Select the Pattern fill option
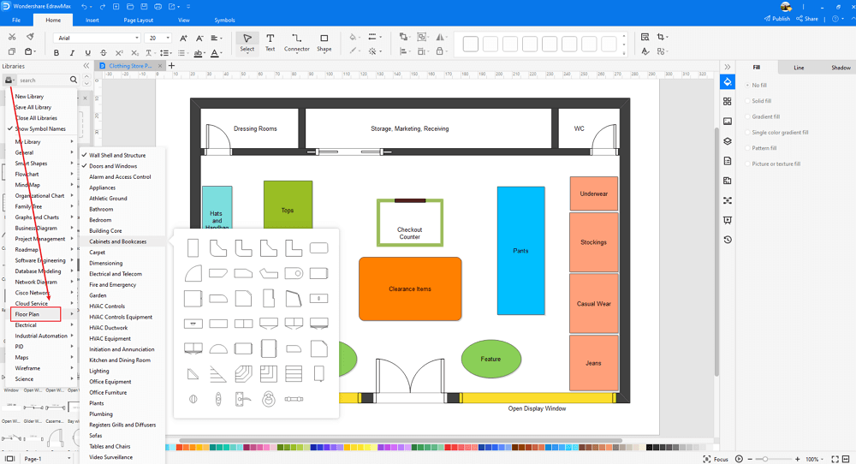This screenshot has width=856, height=464. coord(760,148)
